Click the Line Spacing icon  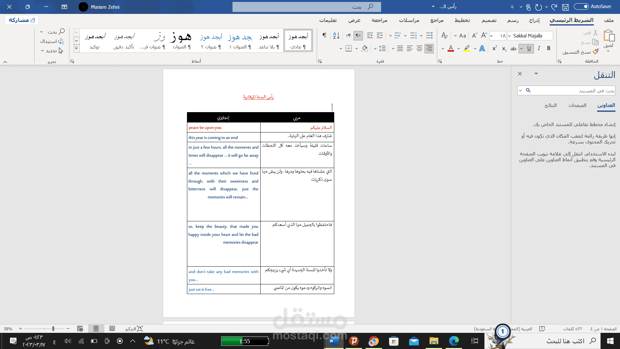382,48
